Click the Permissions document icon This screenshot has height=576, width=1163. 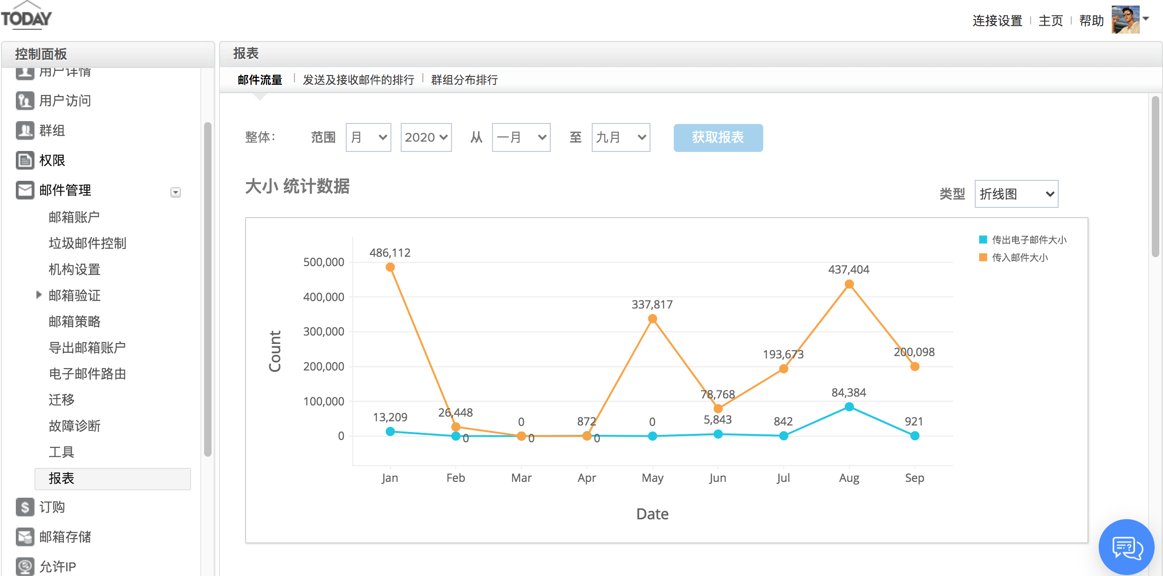(x=25, y=160)
